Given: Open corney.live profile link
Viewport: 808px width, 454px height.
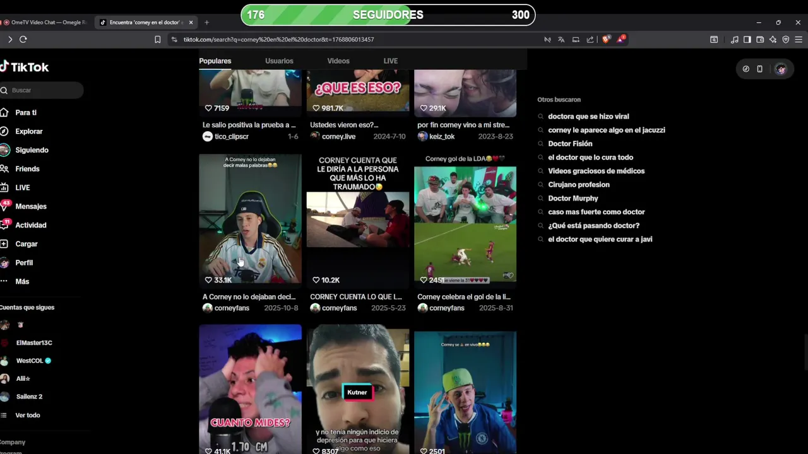Looking at the screenshot, I should point(338,136).
